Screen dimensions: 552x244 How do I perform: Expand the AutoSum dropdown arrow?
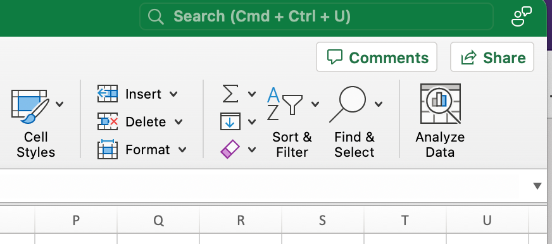pos(252,94)
